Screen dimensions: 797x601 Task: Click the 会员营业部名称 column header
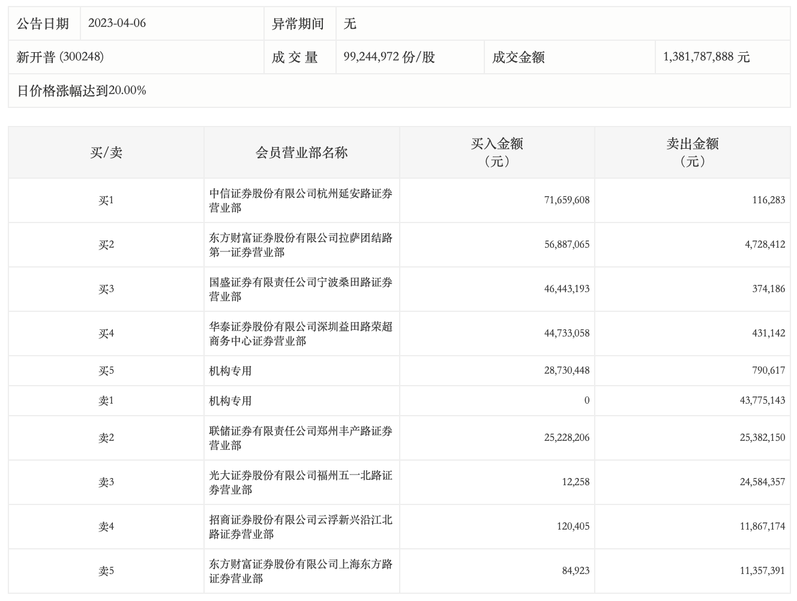(301, 152)
